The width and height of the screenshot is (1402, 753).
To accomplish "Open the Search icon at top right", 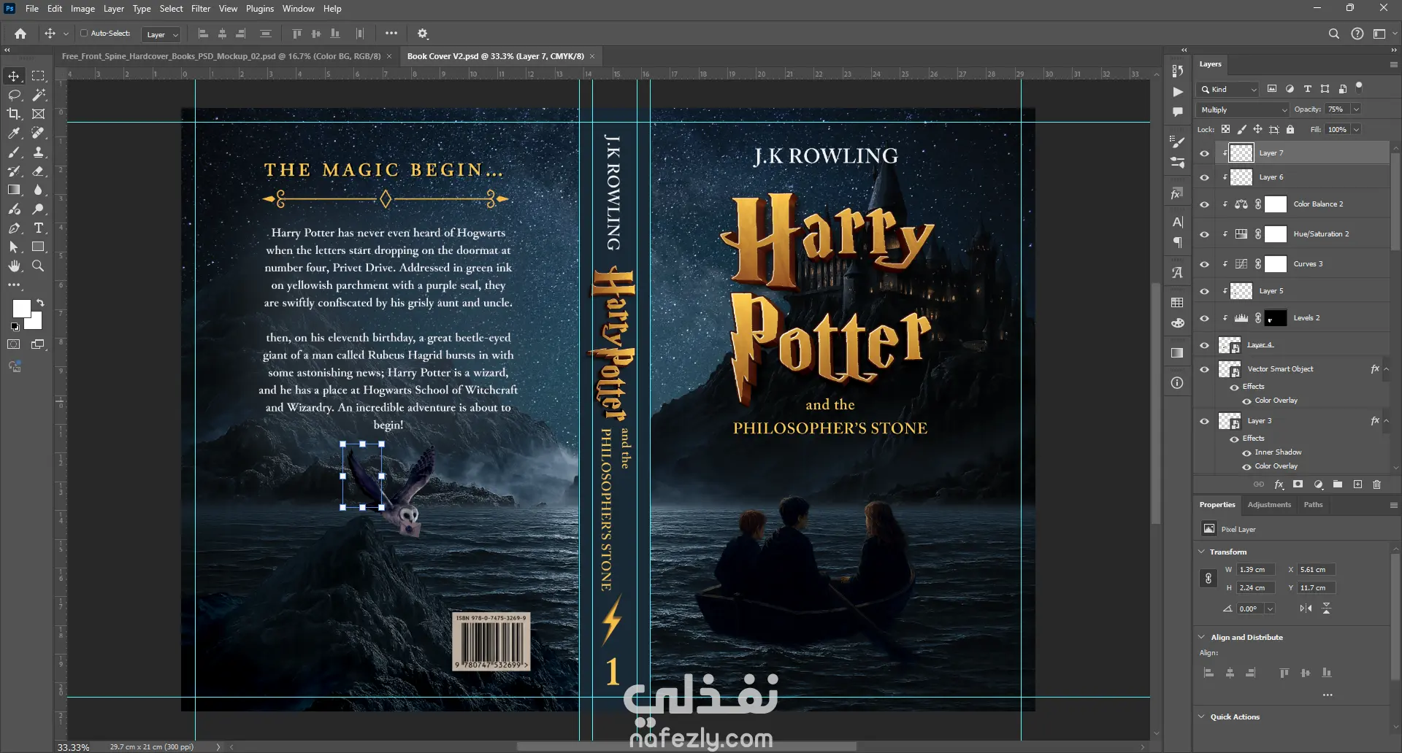I will 1334,34.
